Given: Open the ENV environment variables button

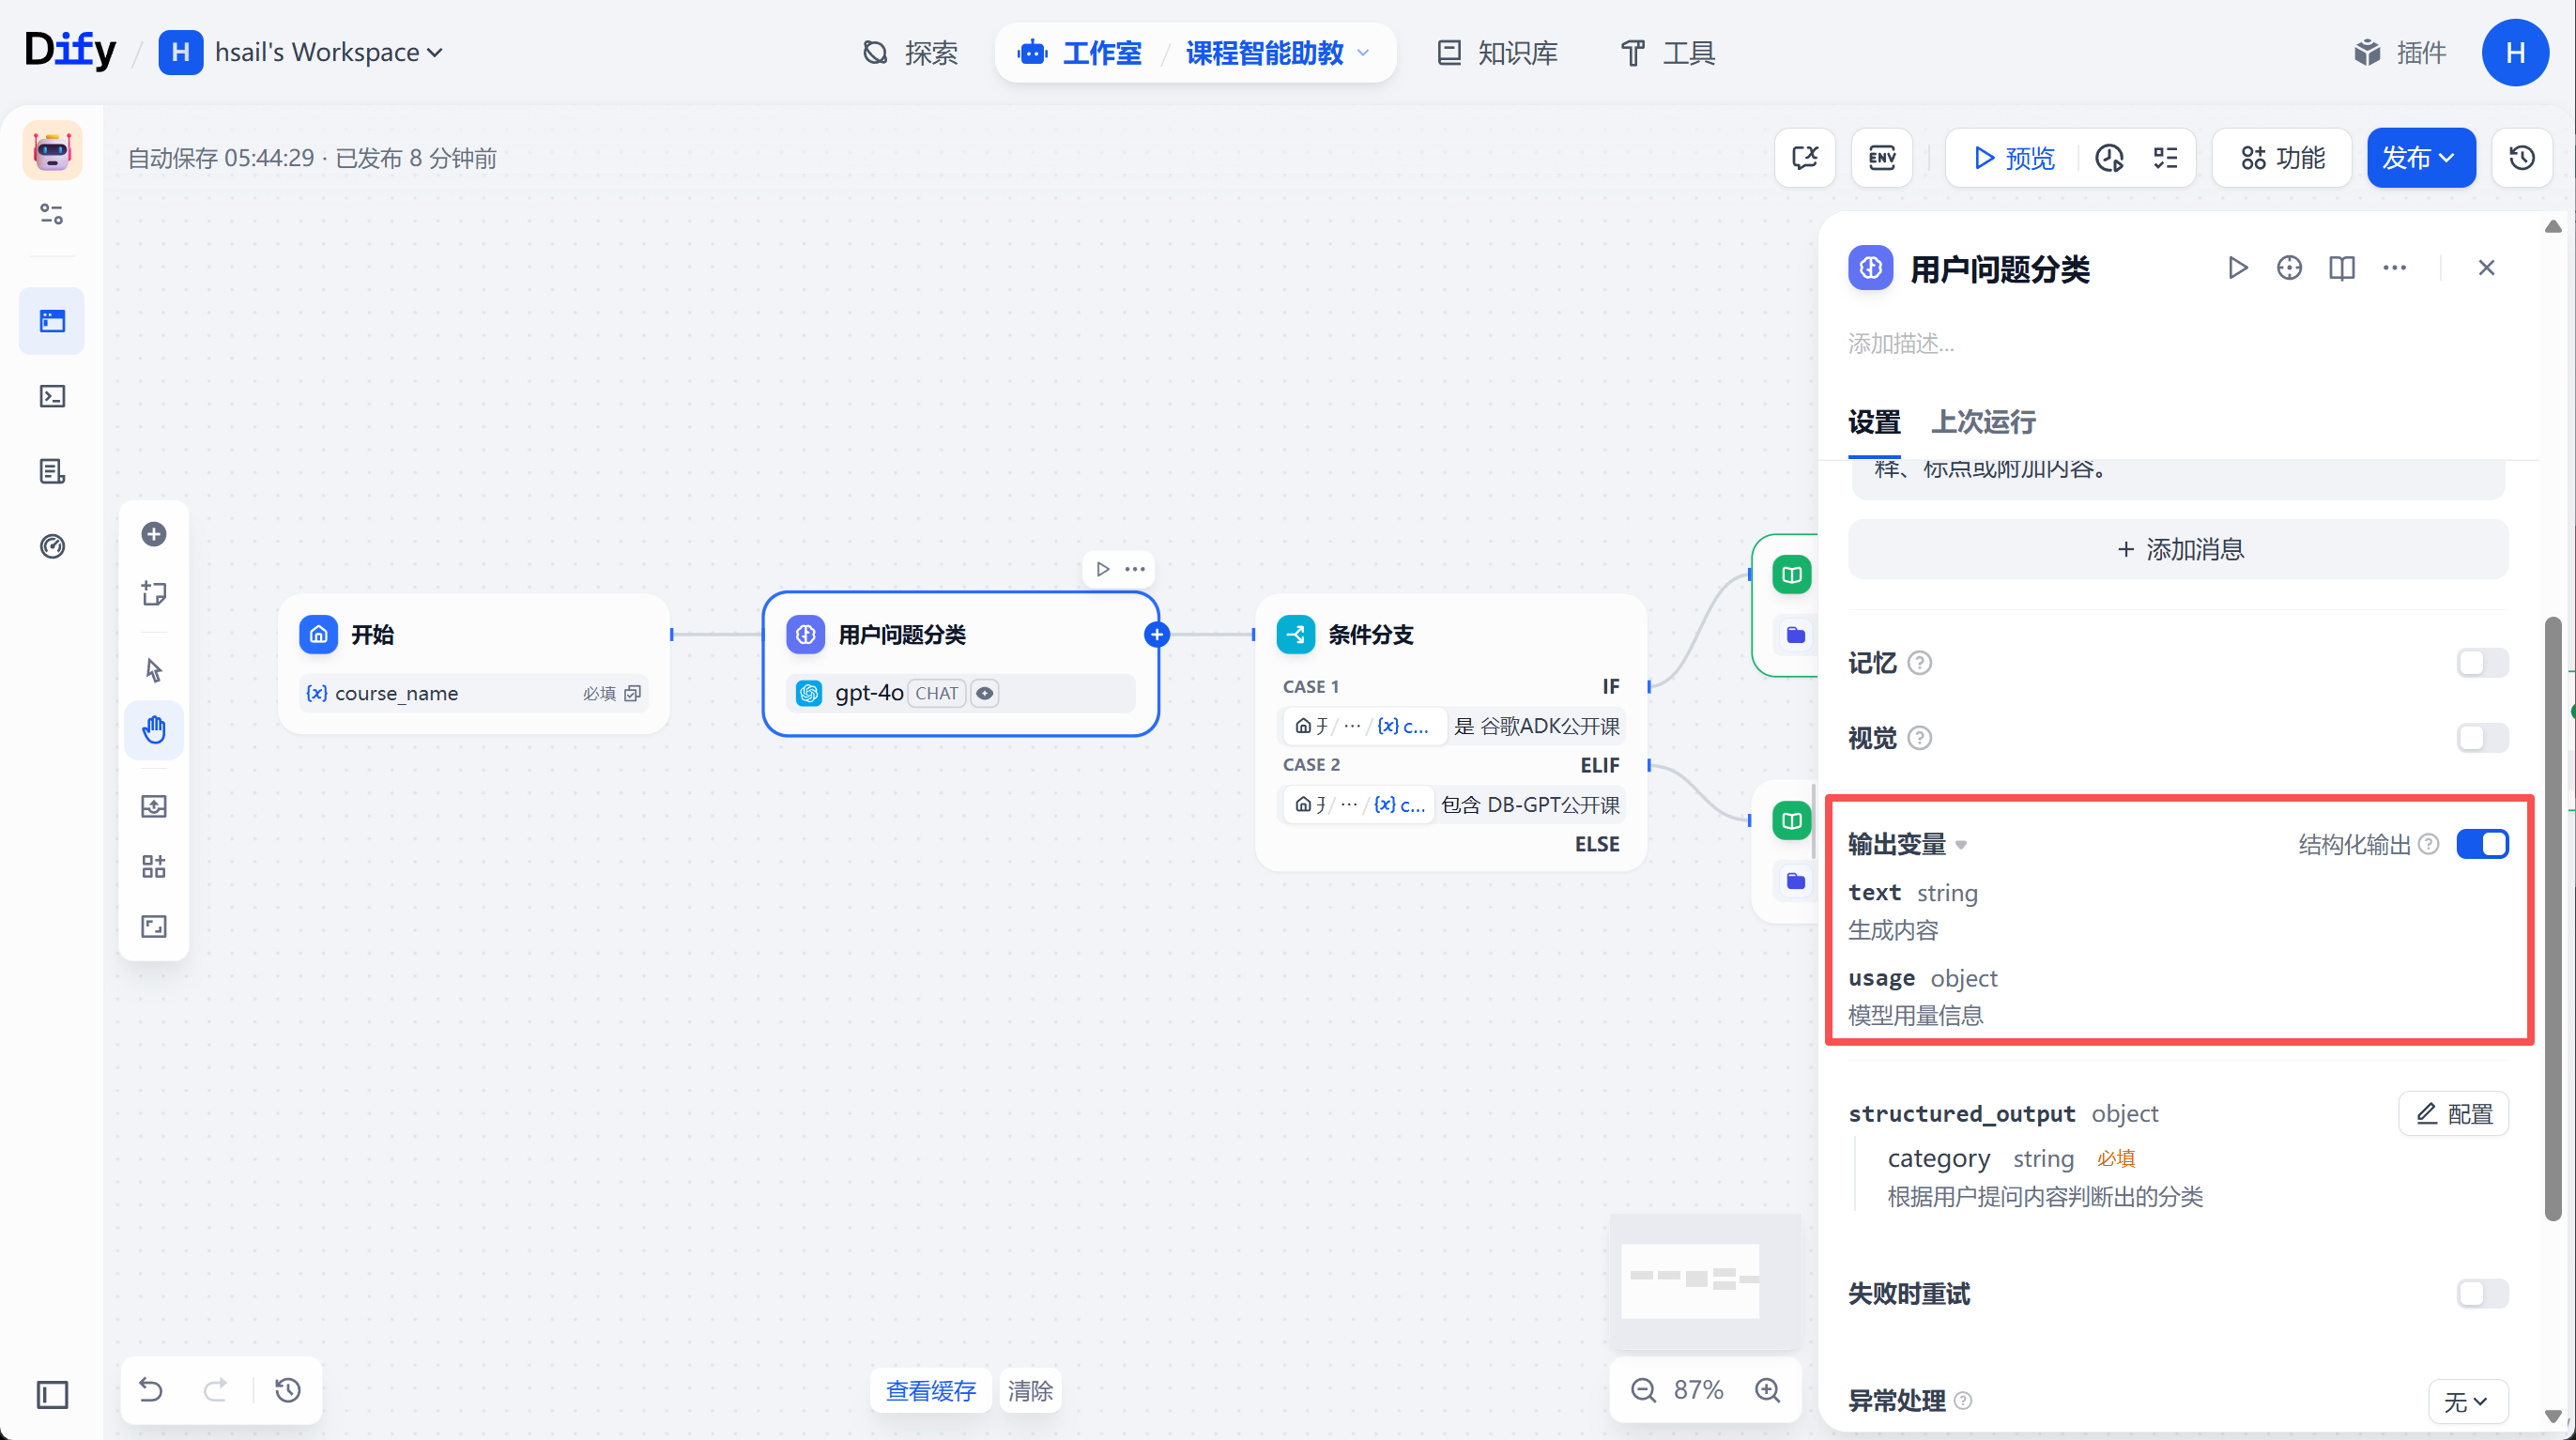Looking at the screenshot, I should click(x=1882, y=157).
